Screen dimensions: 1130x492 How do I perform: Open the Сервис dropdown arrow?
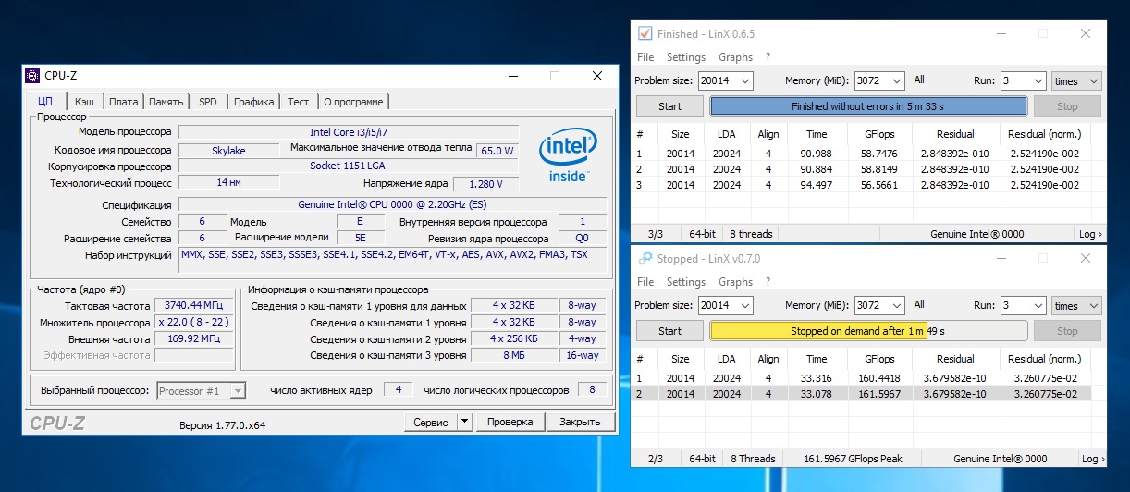point(464,422)
